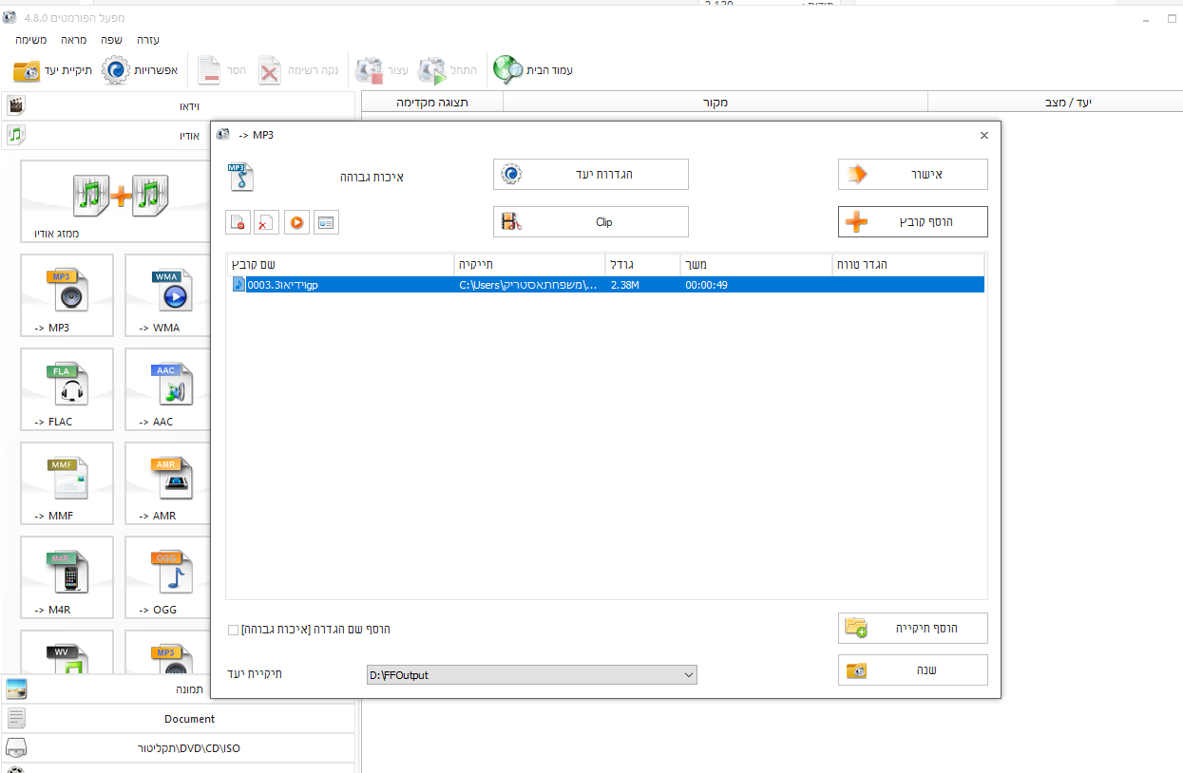Click the 00:00:49 duration cell
Image resolution: width=1183 pixels, height=773 pixels.
click(x=706, y=285)
